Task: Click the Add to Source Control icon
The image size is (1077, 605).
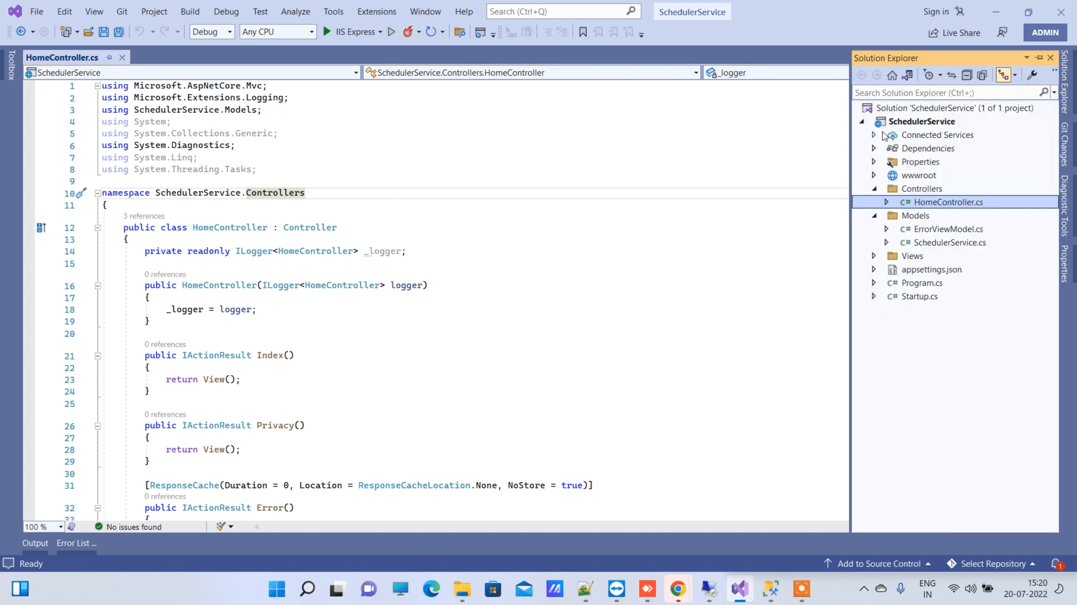Action: point(828,564)
